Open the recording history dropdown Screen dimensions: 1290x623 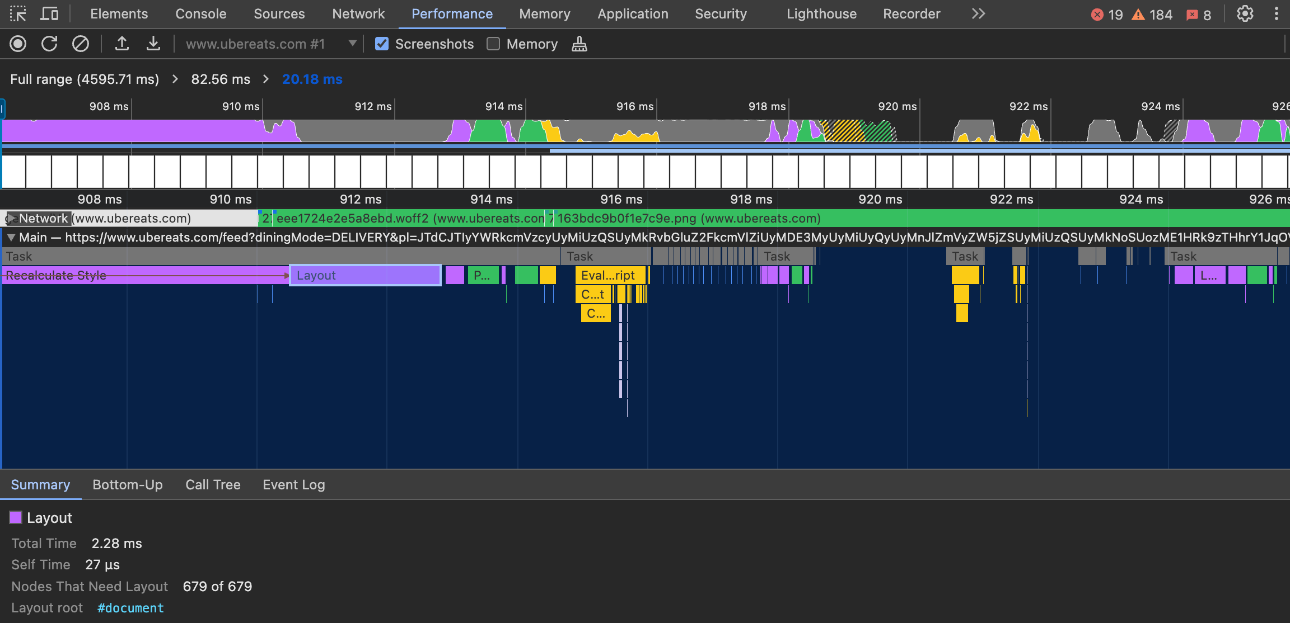click(x=352, y=44)
